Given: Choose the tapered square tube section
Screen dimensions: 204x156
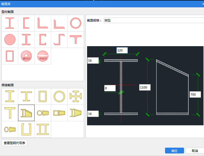Looking at the screenshot, I should 59,113.
